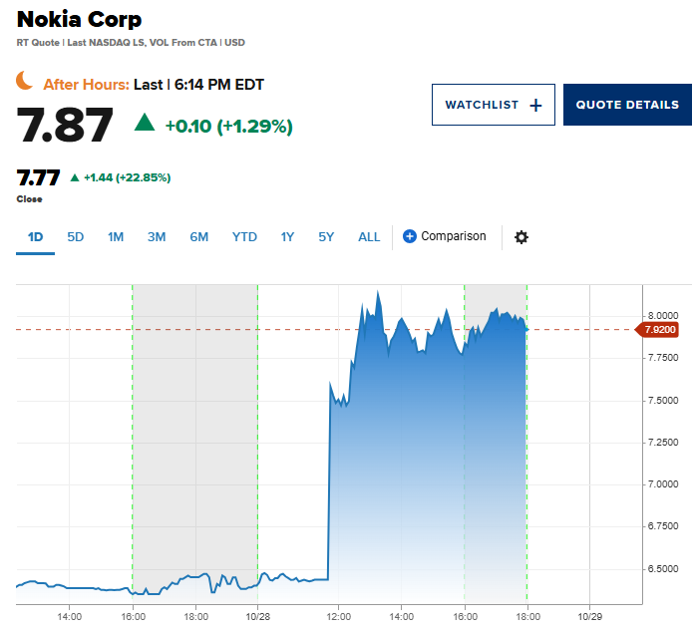Open chart settings gear icon
Viewport: 693px width, 635px height.
pos(521,237)
